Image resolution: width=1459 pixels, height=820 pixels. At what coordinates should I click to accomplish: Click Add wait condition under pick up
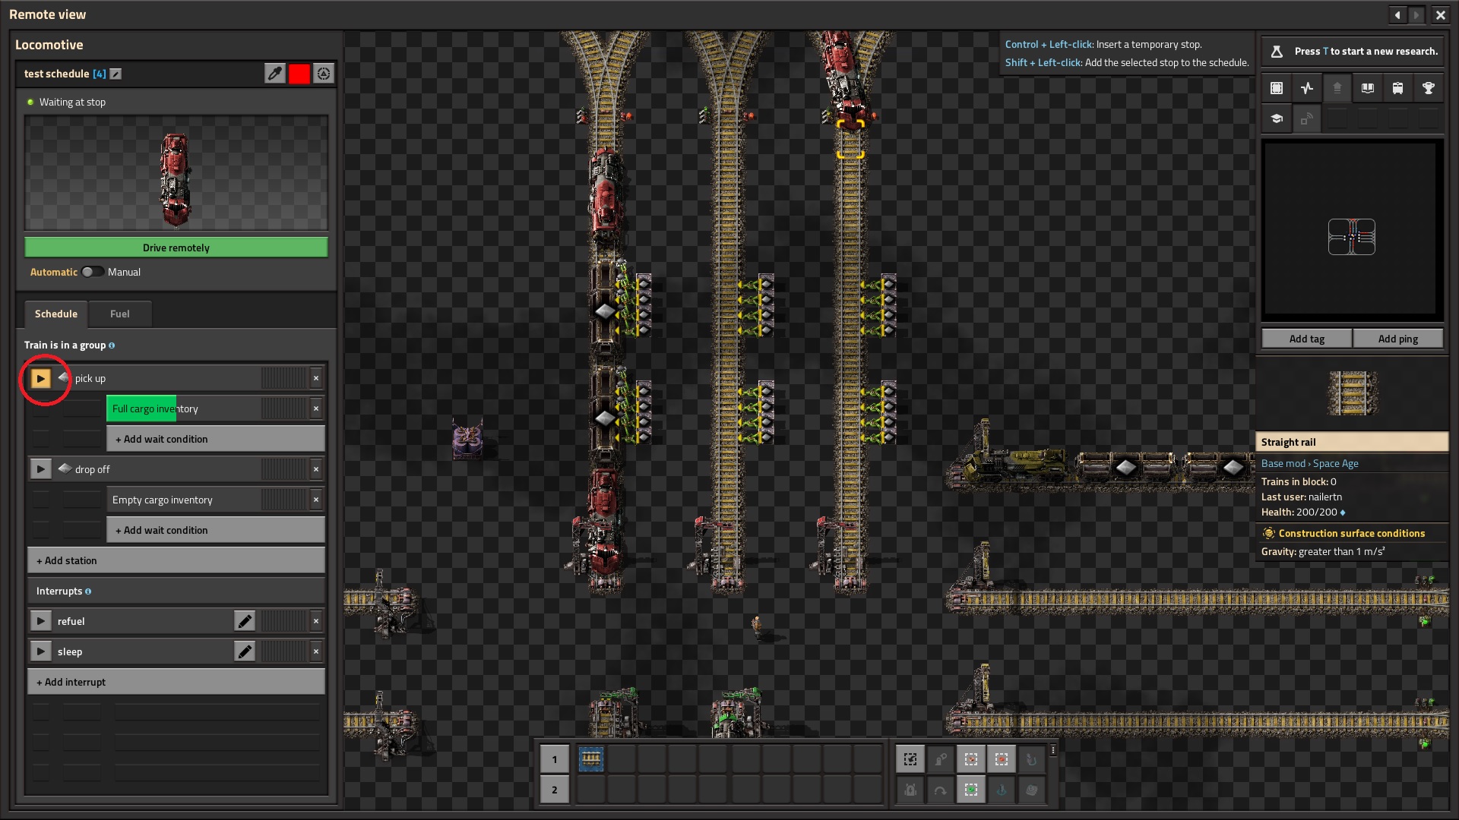pyautogui.click(x=215, y=439)
